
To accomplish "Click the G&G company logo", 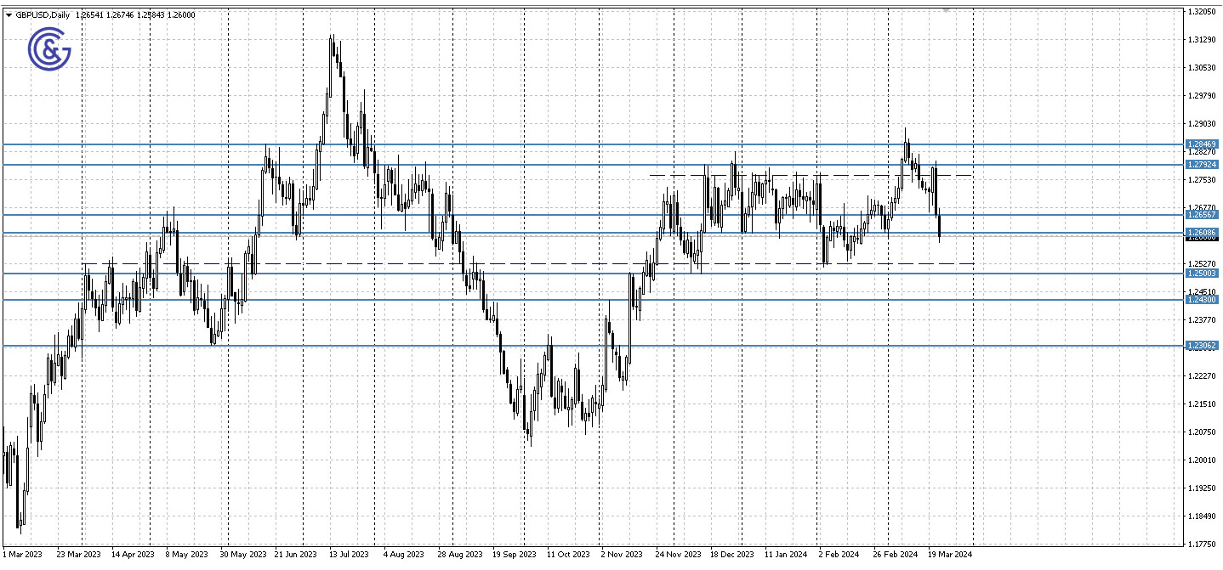I will coord(49,48).
